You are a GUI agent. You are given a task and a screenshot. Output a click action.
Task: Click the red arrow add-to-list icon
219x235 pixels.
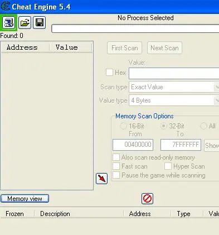click(101, 179)
